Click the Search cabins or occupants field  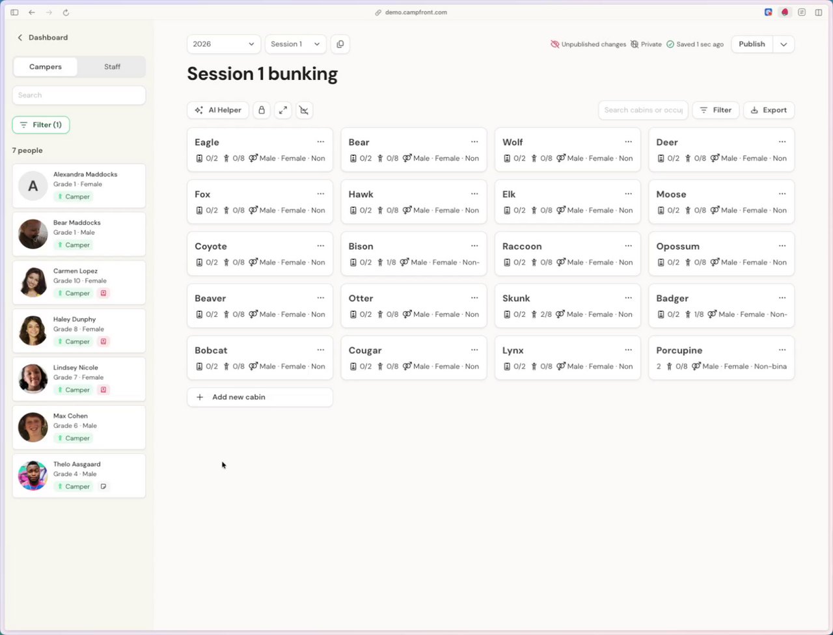pos(643,110)
